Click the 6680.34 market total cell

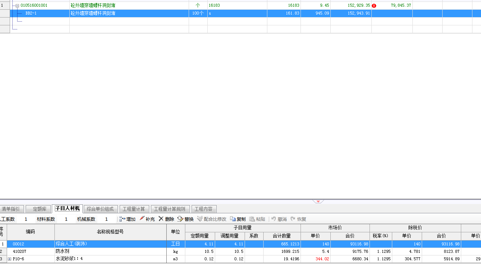pos(350,259)
